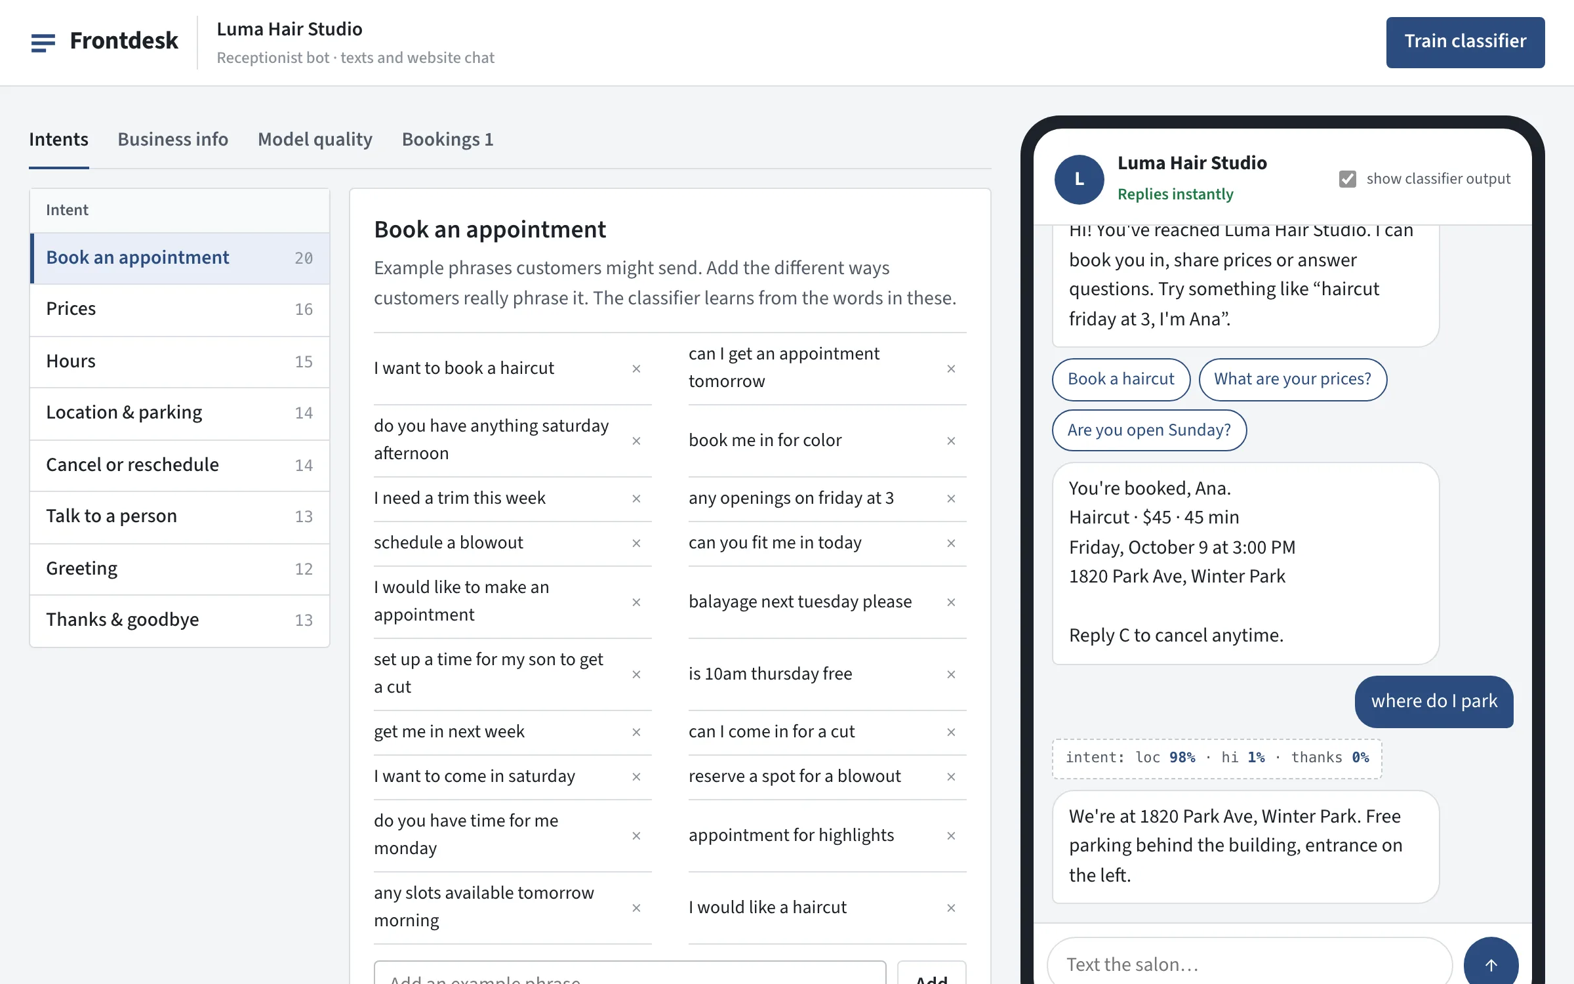Tap the 'Book a haircut' suggestion chip
1574x984 pixels.
[x=1121, y=379]
